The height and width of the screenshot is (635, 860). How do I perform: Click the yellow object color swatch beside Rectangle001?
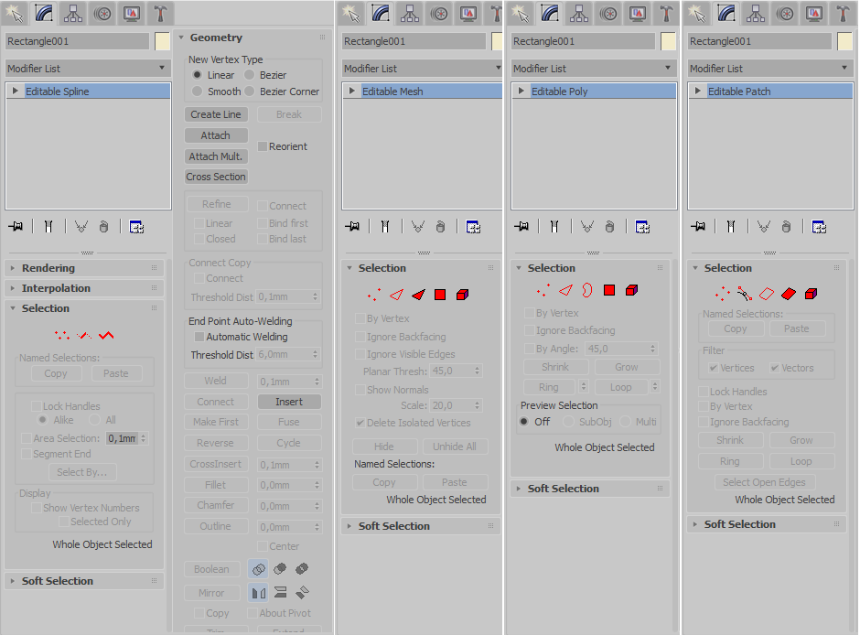coord(162,41)
